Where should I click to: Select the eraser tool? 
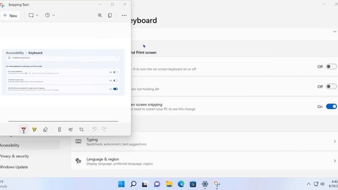(x=45, y=129)
